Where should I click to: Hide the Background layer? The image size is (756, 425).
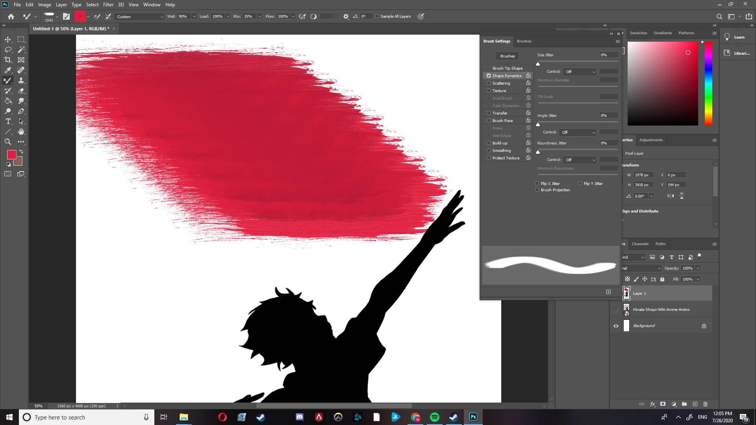click(616, 326)
